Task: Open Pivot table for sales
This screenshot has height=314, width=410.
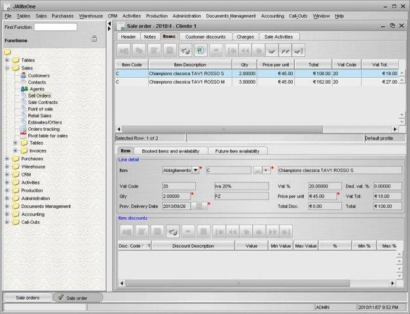Action: click(x=47, y=135)
